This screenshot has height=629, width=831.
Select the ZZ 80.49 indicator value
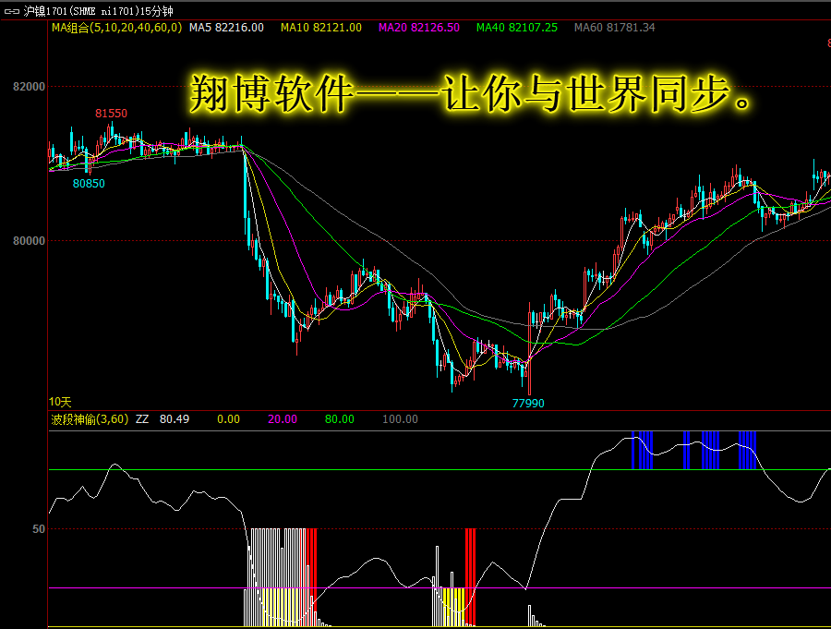tap(163, 419)
